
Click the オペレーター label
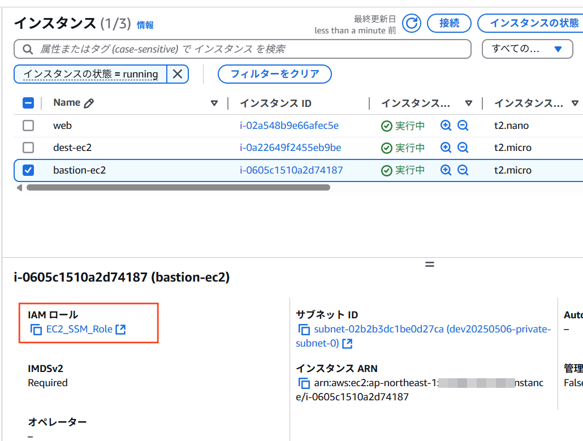pos(57,422)
